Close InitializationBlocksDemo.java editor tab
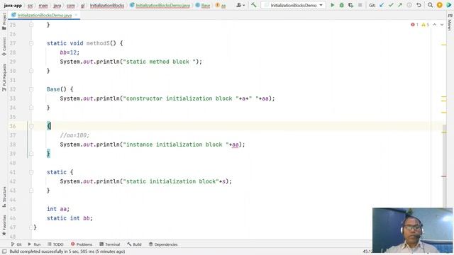 [x=76, y=15]
